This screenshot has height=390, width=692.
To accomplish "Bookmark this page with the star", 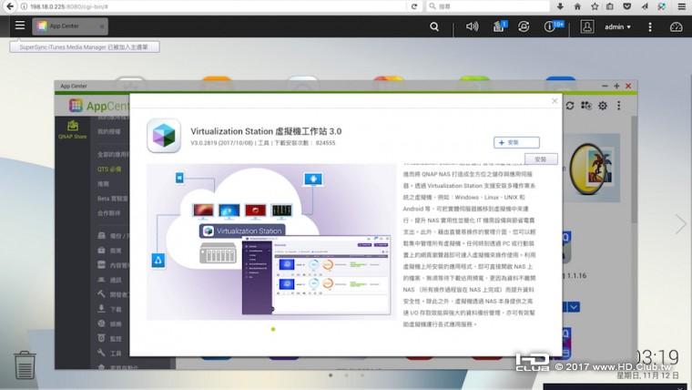I will coord(595,6).
